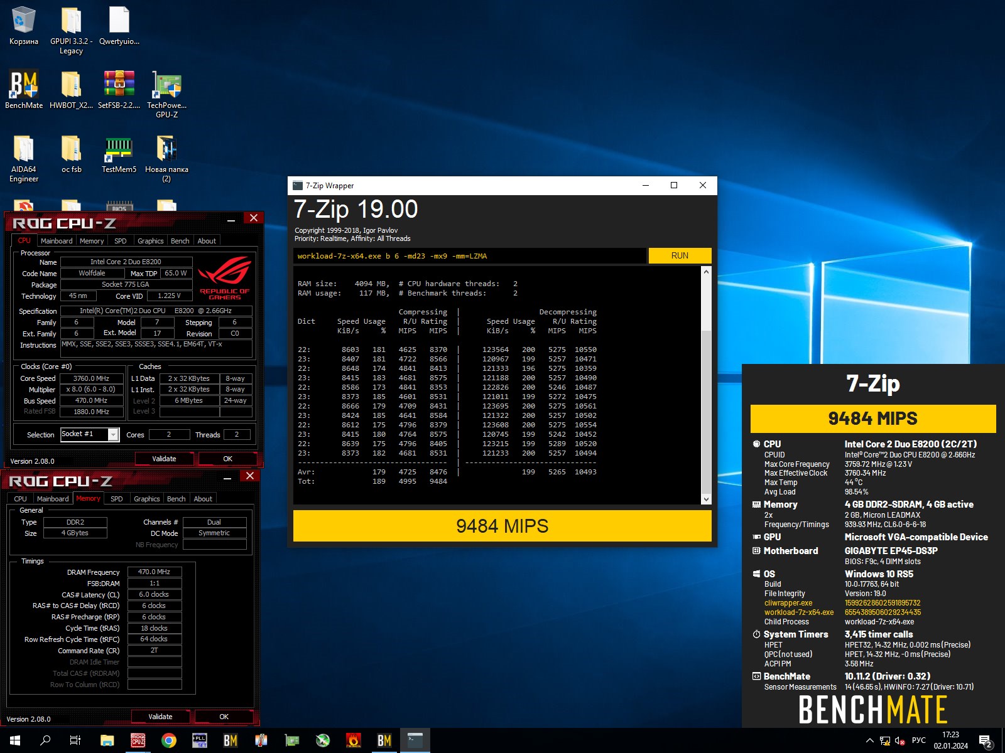Open the oc fsb folder on the desktop
1005x753 pixels.
71,154
